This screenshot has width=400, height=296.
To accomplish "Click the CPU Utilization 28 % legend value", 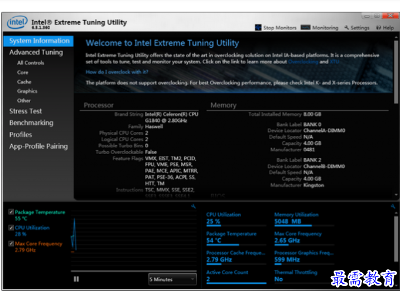I will tap(21, 234).
